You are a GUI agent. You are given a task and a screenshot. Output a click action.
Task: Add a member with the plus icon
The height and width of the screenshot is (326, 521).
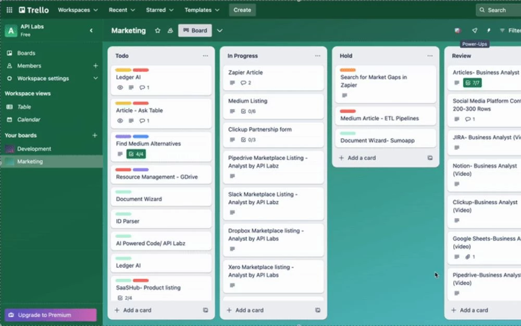pyautogui.click(x=95, y=66)
